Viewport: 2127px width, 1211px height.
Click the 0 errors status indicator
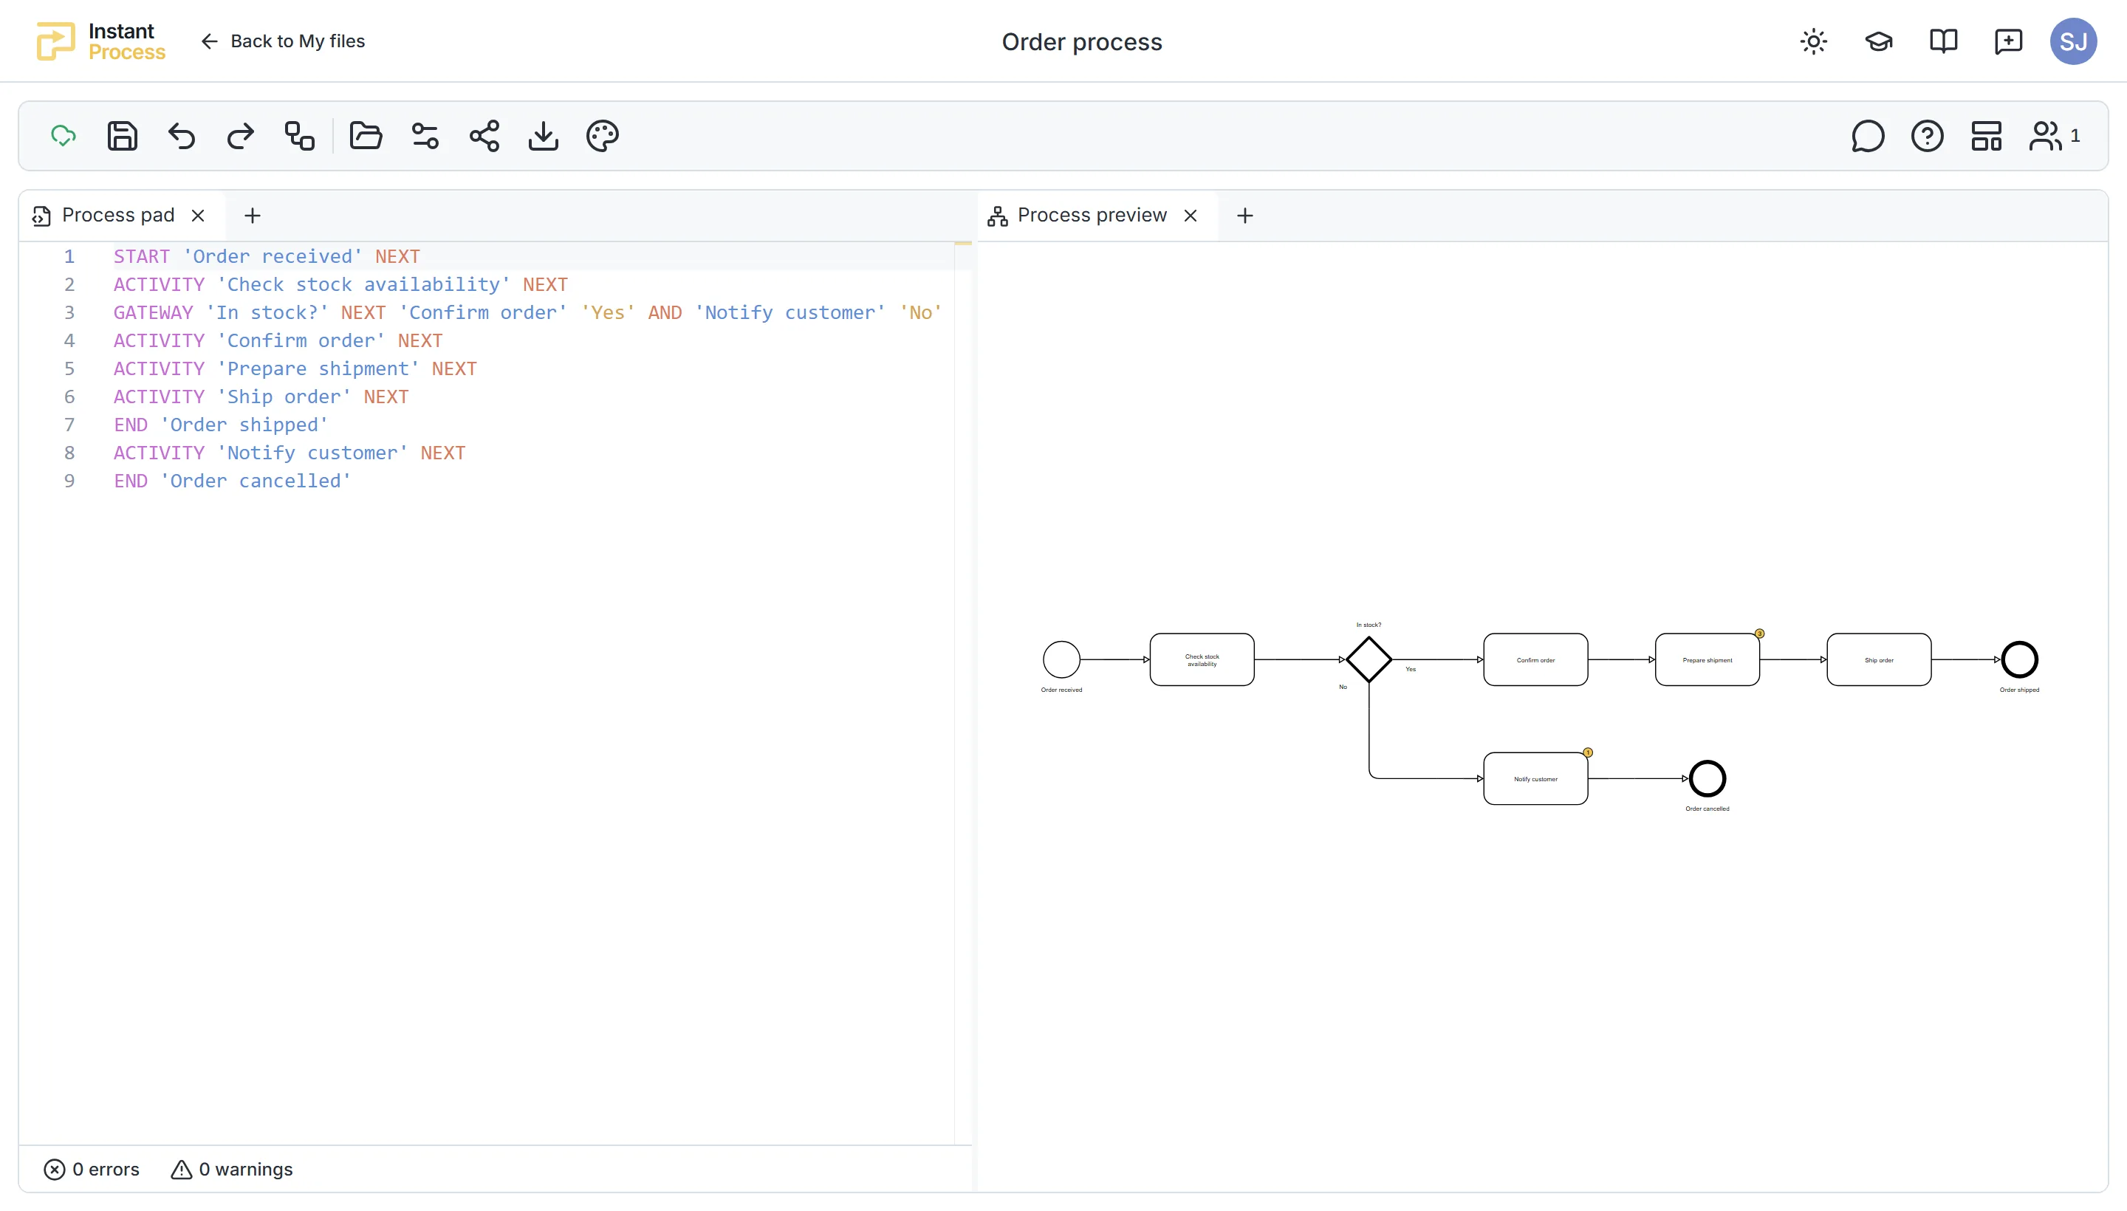(x=92, y=1170)
